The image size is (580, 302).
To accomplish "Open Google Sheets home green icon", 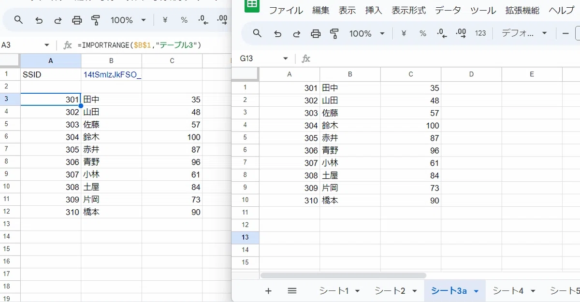I will [x=252, y=6].
